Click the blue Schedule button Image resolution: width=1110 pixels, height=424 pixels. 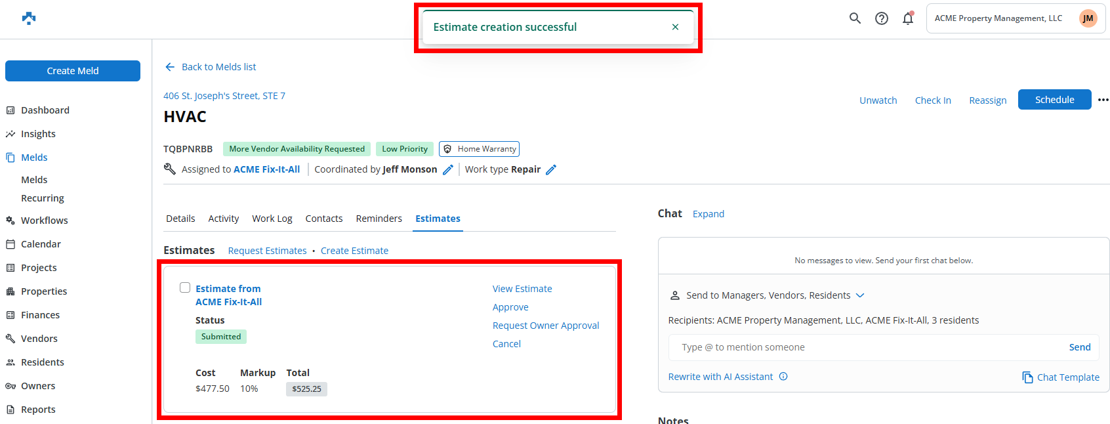[x=1054, y=100]
